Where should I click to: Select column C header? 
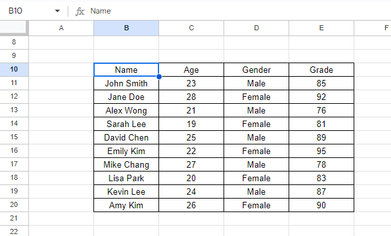tap(191, 28)
